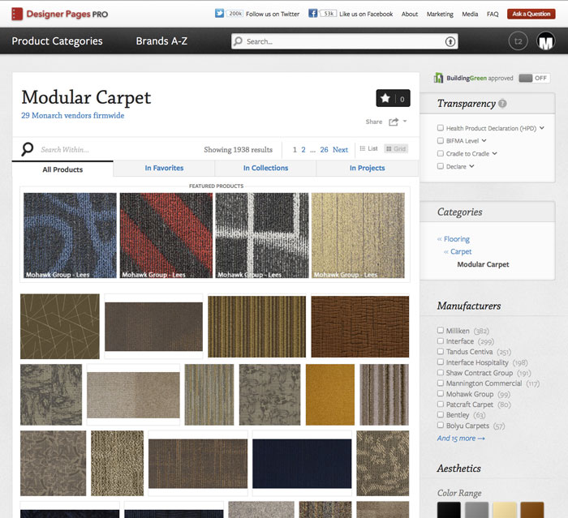The width and height of the screenshot is (568, 518).
Task: Check the Mohawk Group filter
Action: point(441,393)
